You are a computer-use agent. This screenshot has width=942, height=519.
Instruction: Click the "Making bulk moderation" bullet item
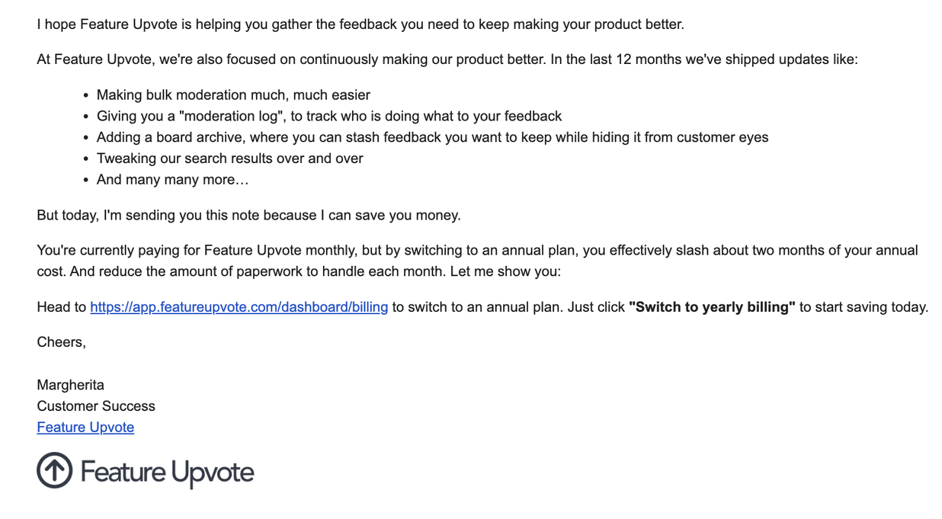click(233, 95)
